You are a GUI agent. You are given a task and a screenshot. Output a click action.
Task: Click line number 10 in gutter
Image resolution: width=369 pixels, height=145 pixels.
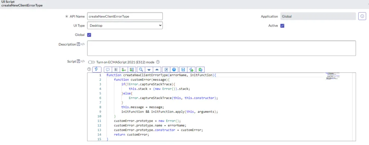tap(99, 116)
